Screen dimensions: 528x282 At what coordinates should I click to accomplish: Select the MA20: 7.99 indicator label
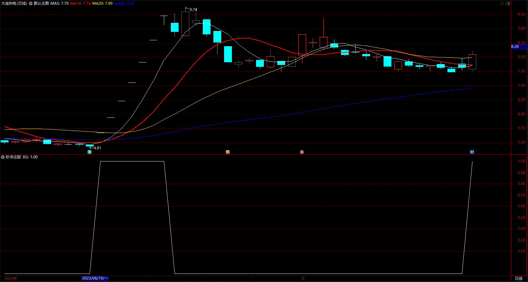point(102,3)
